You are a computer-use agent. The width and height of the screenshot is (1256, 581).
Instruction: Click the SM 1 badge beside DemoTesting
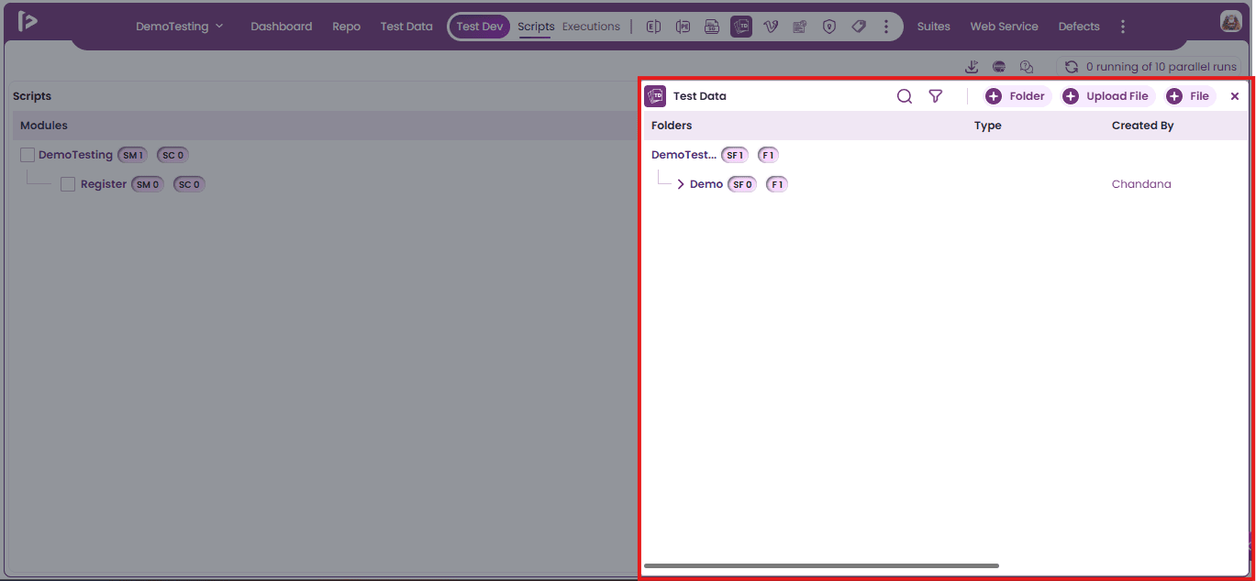133,155
